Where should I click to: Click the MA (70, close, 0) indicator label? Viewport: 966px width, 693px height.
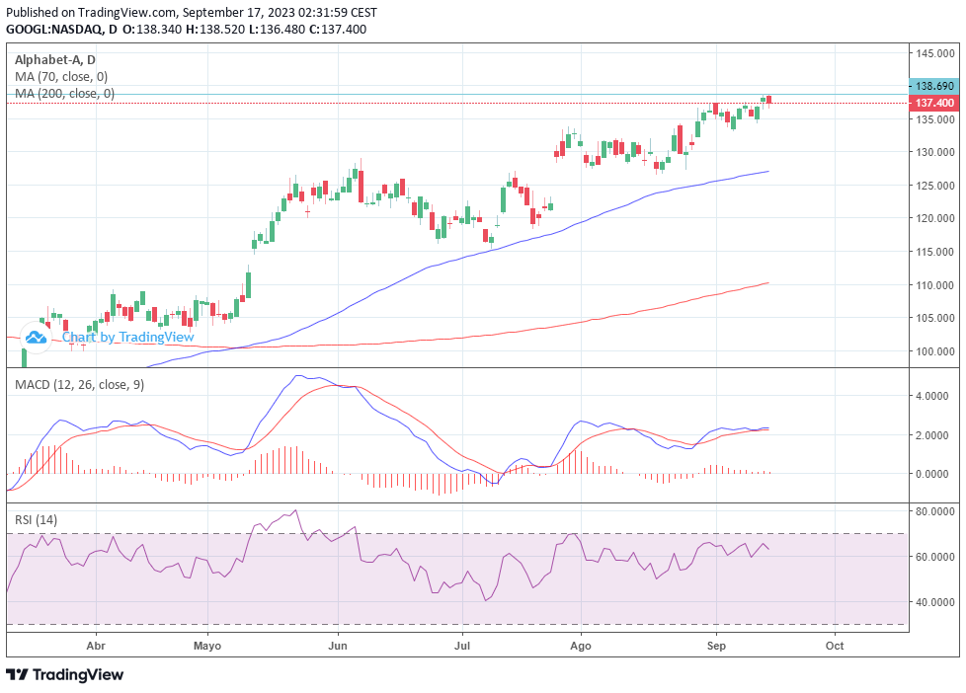coord(61,77)
